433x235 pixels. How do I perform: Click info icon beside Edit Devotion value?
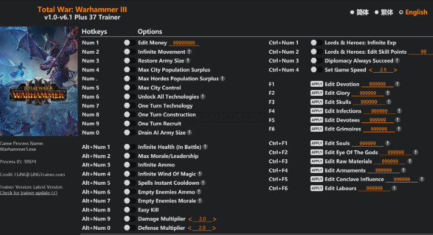[x=397, y=84]
